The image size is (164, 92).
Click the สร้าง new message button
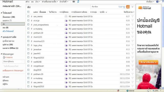pyautogui.click(x=27, y=2)
